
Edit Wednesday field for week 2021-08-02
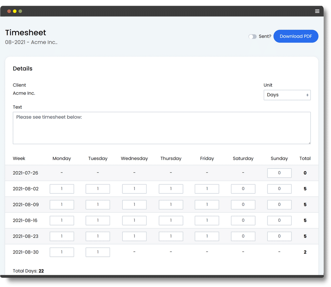click(x=134, y=189)
